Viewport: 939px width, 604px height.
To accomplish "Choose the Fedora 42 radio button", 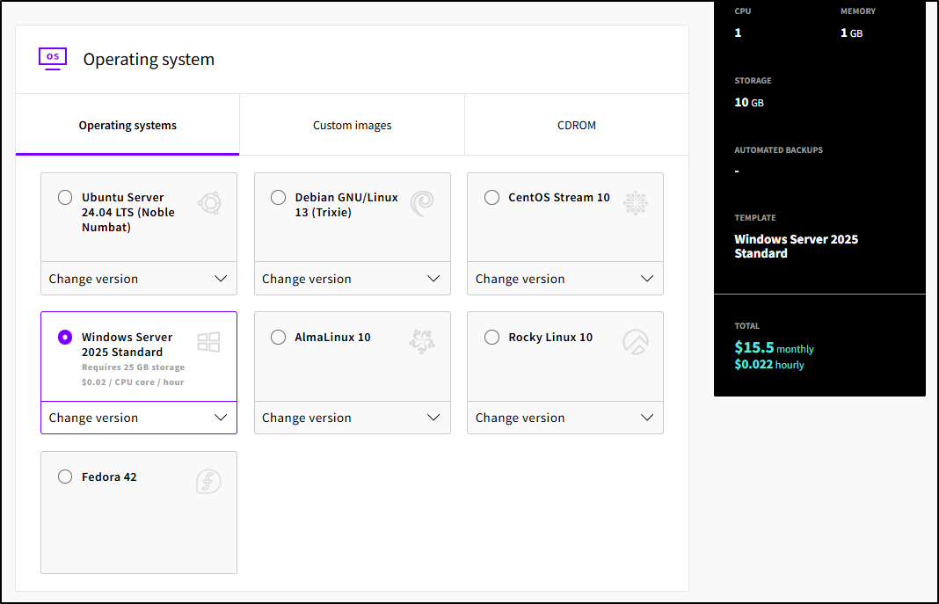I will pyautogui.click(x=65, y=477).
